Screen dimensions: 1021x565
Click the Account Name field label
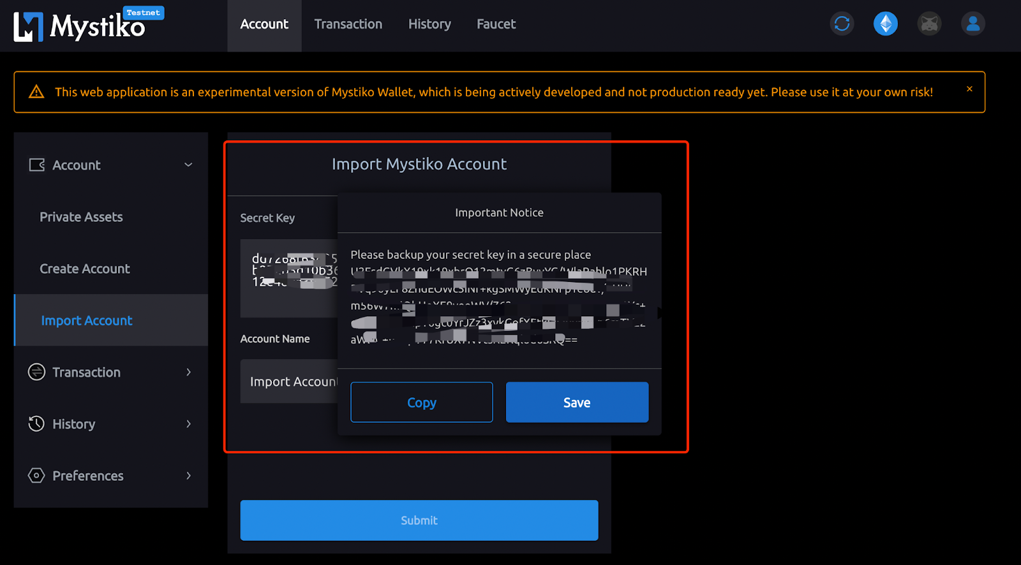click(x=275, y=339)
